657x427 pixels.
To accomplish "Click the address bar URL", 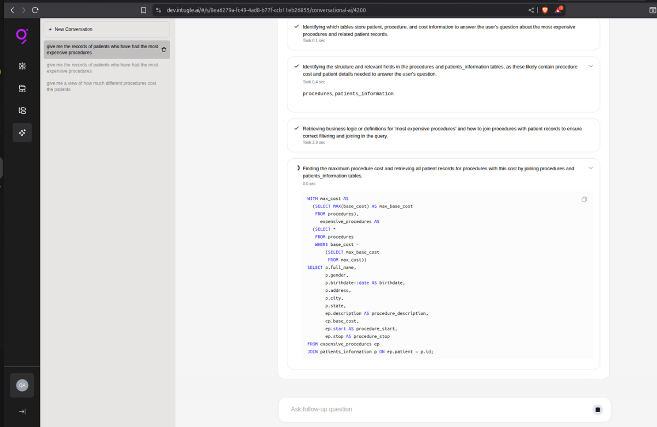I will (266, 10).
